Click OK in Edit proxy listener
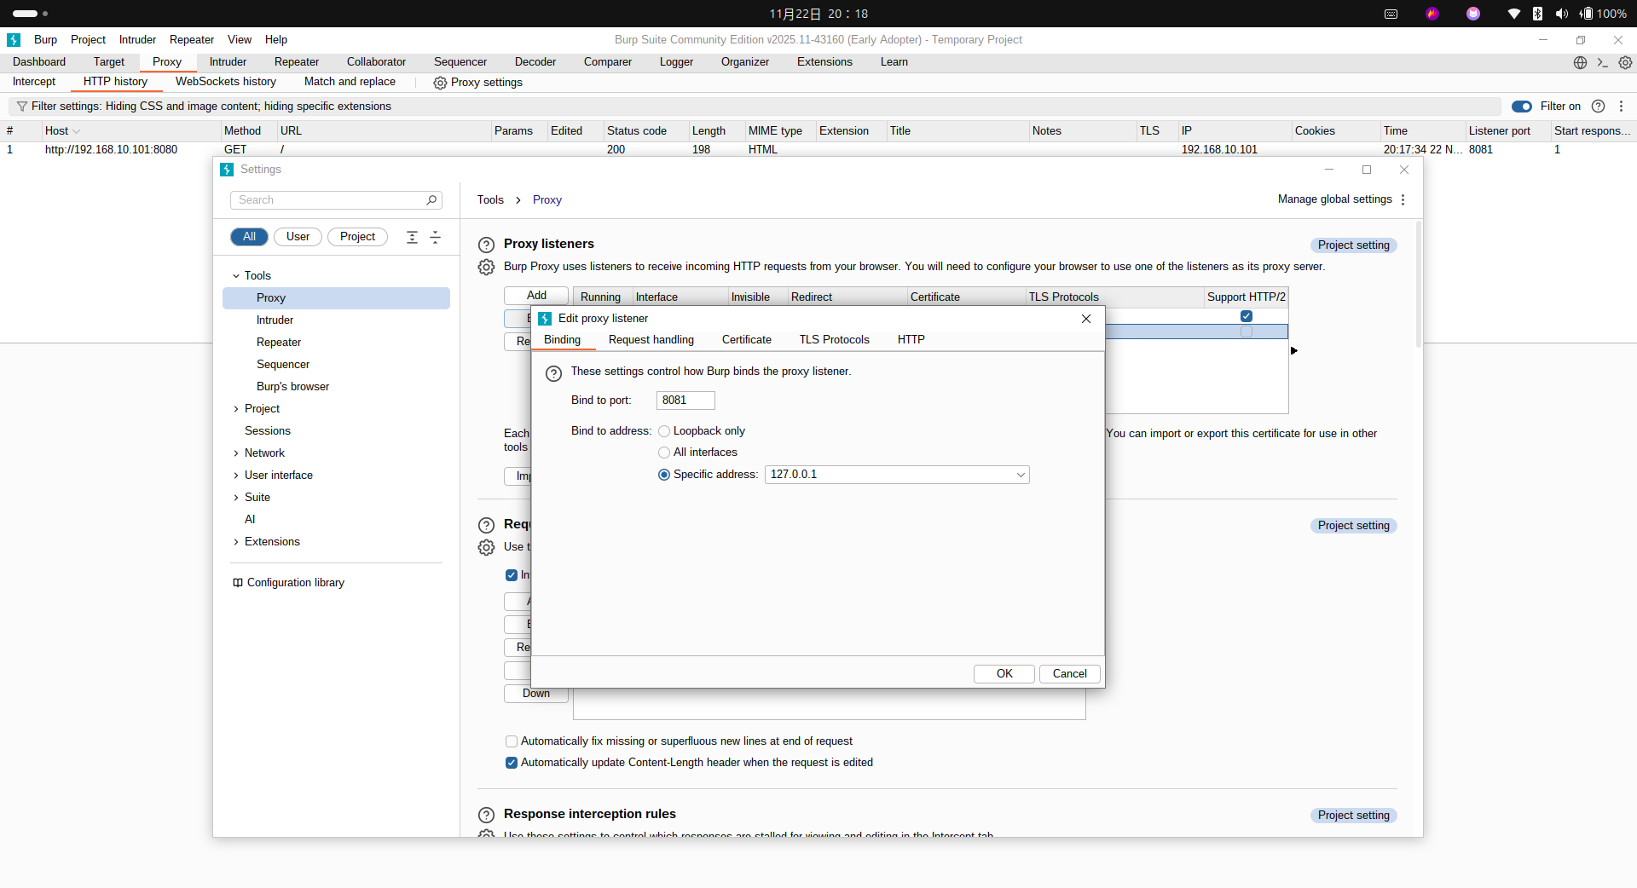 [x=1004, y=674]
